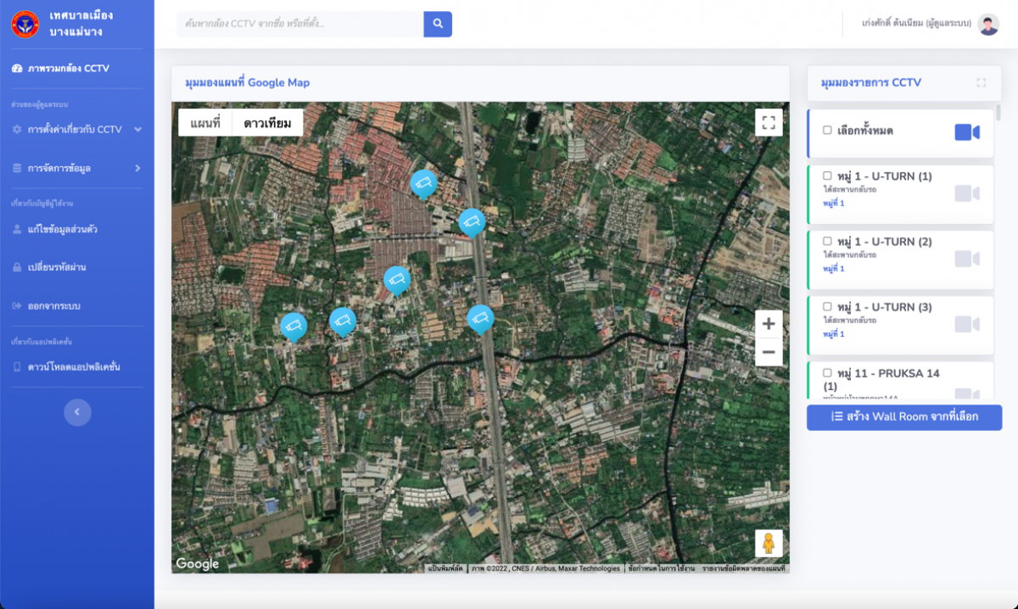Click the Google logo on the map
1018x609 pixels.
(x=198, y=564)
